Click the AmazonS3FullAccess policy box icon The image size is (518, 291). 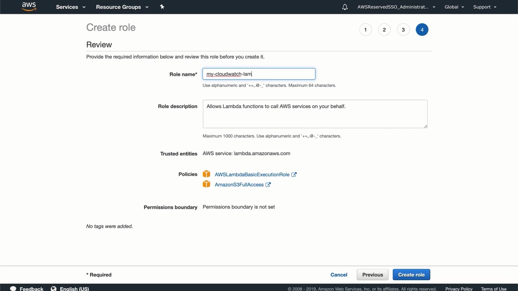(x=206, y=184)
